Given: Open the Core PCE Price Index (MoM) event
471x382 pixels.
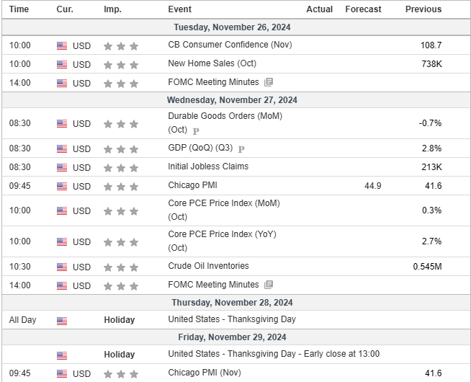Looking at the screenshot, I should coord(224,210).
